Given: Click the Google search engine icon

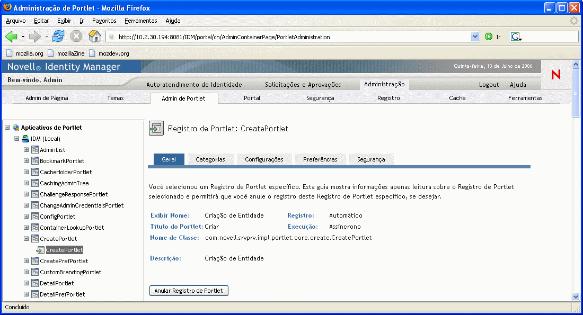Looking at the screenshot, I should [515, 37].
